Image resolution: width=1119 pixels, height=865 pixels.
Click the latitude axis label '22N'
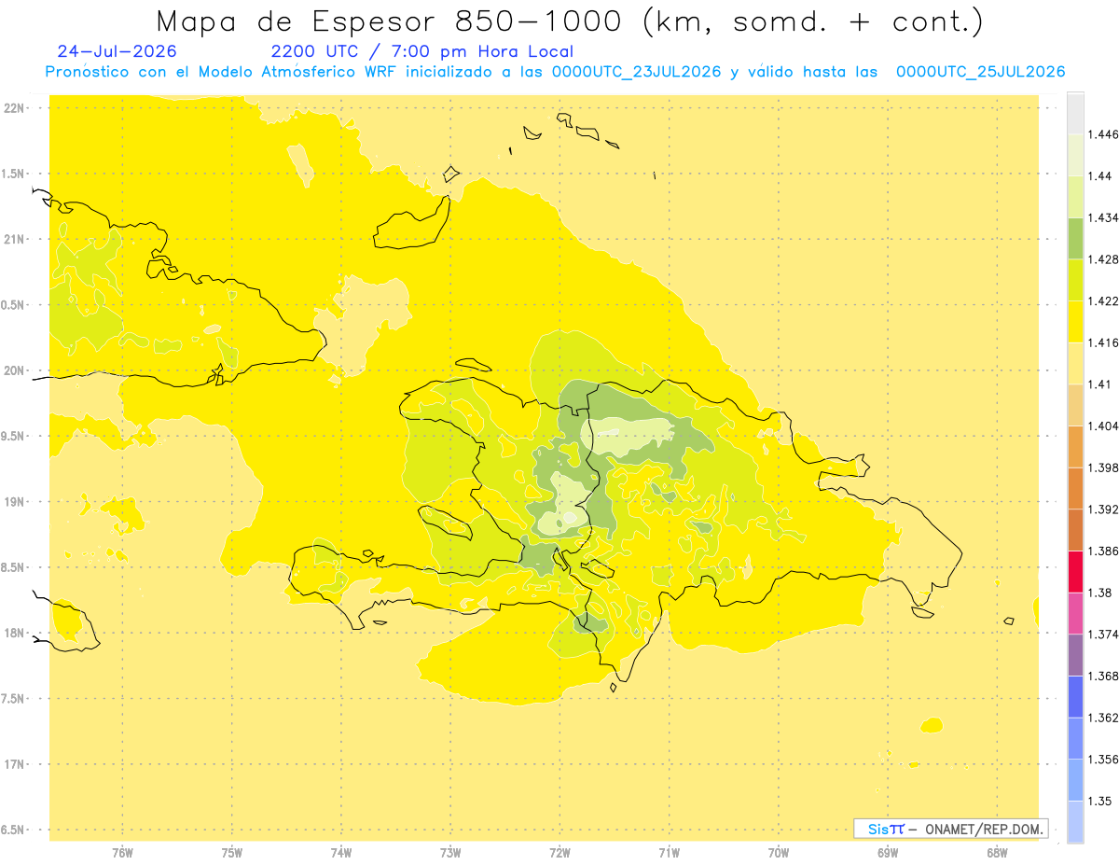tap(15, 108)
